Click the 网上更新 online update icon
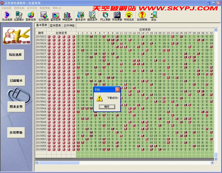222x173 pixels. coord(105,16)
